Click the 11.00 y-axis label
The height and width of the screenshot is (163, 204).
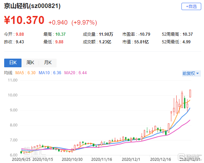(x=12, y=80)
